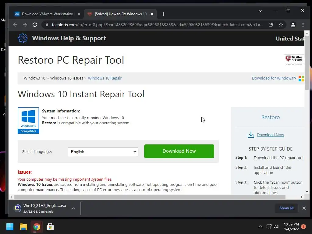Click 'STEP BY STEP GUIDE' text
This screenshot has height=234, width=312.
271,149
